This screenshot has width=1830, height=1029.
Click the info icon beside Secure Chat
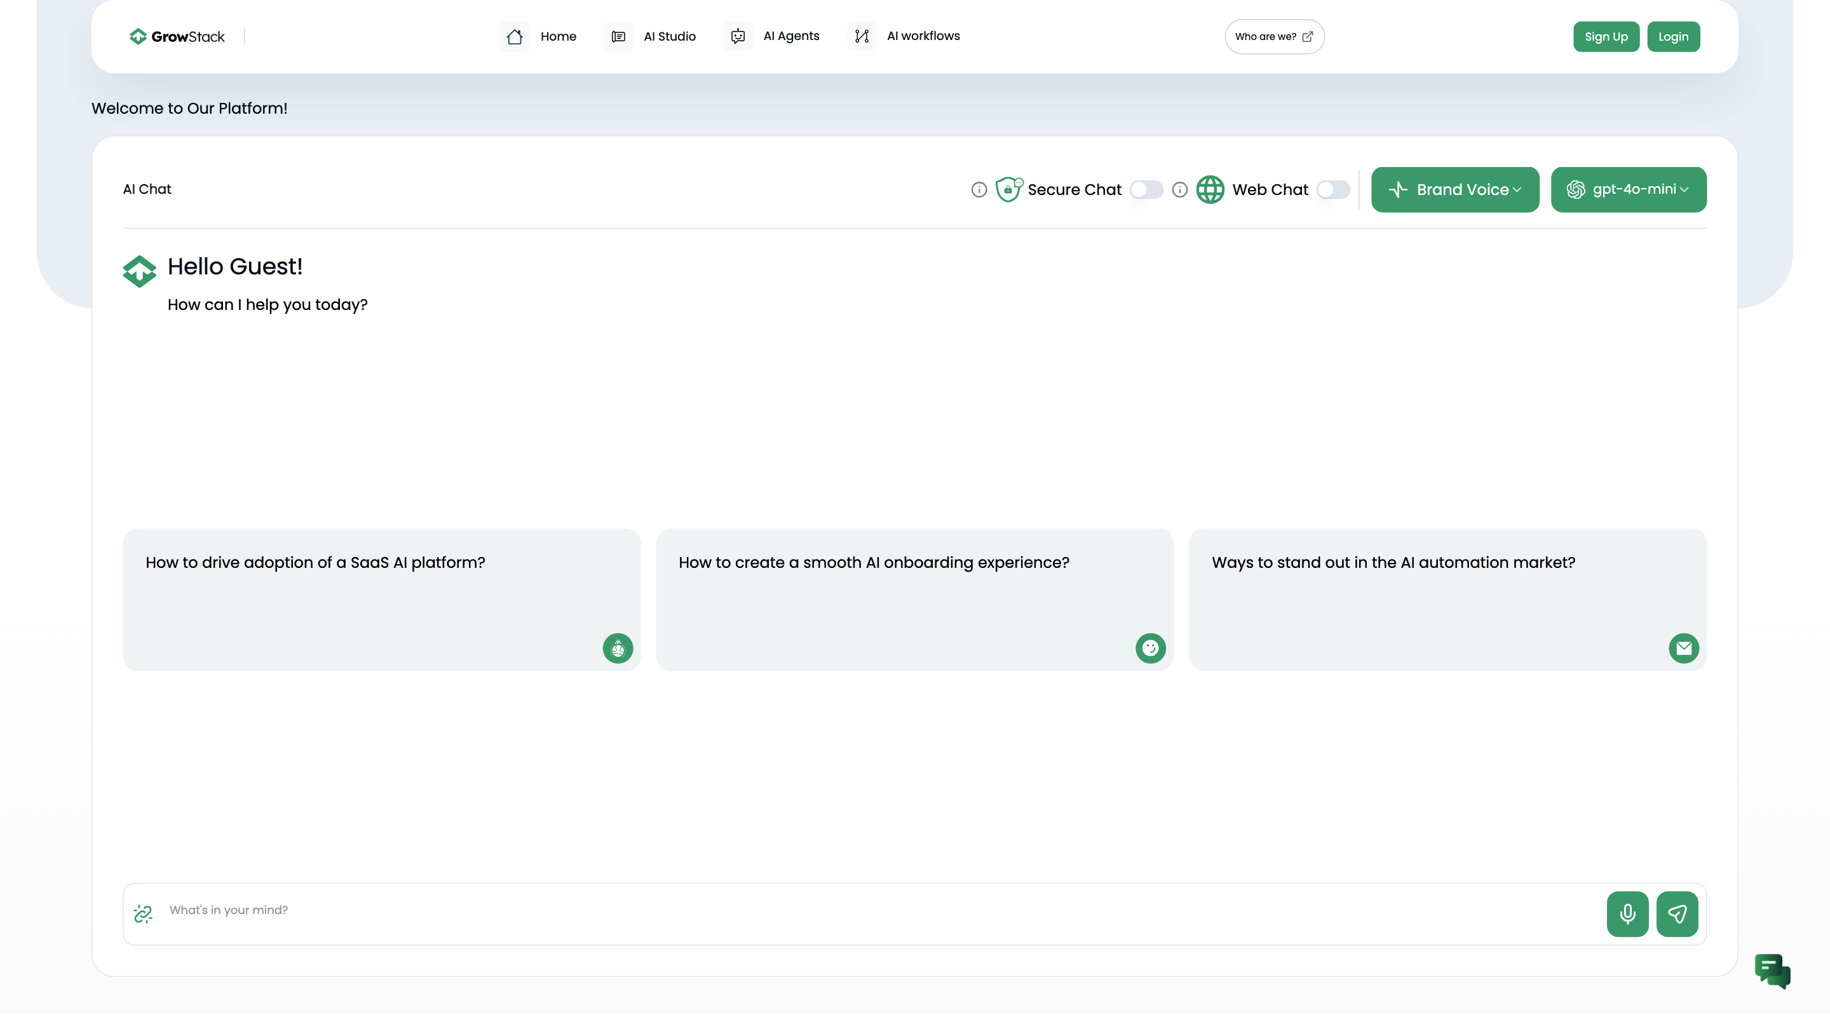point(979,190)
